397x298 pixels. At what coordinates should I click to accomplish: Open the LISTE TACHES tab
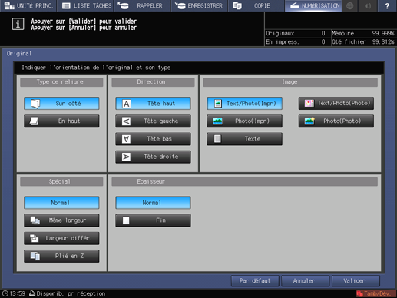point(86,5)
